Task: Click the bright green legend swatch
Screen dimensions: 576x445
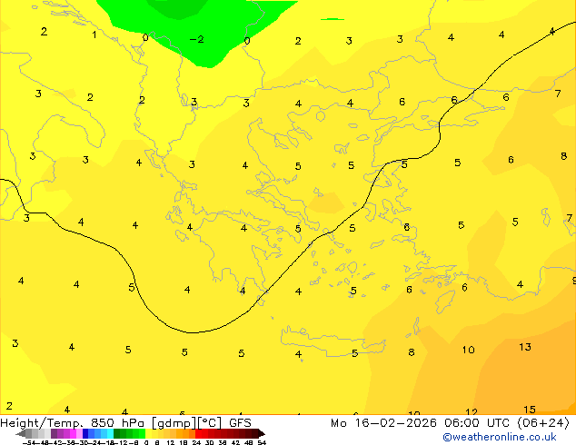Action: coord(142,434)
